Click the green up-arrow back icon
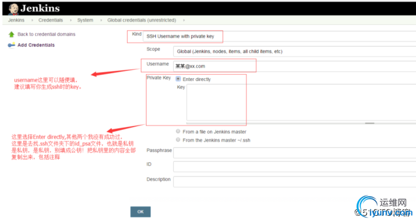This screenshot has width=416, height=222. (x=12, y=35)
